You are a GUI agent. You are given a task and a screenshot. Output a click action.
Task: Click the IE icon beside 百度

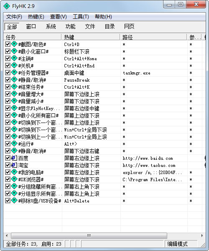(14, 158)
